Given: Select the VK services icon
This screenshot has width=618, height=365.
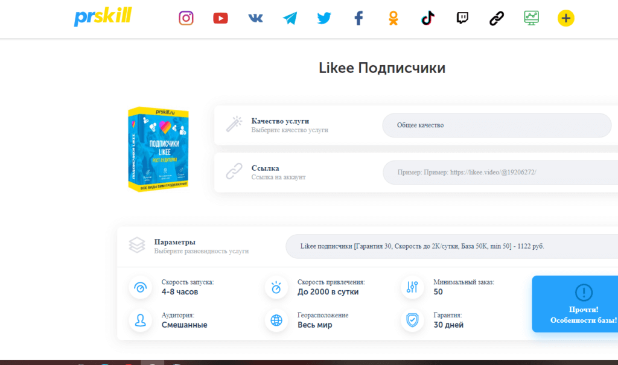Looking at the screenshot, I should [x=255, y=19].
